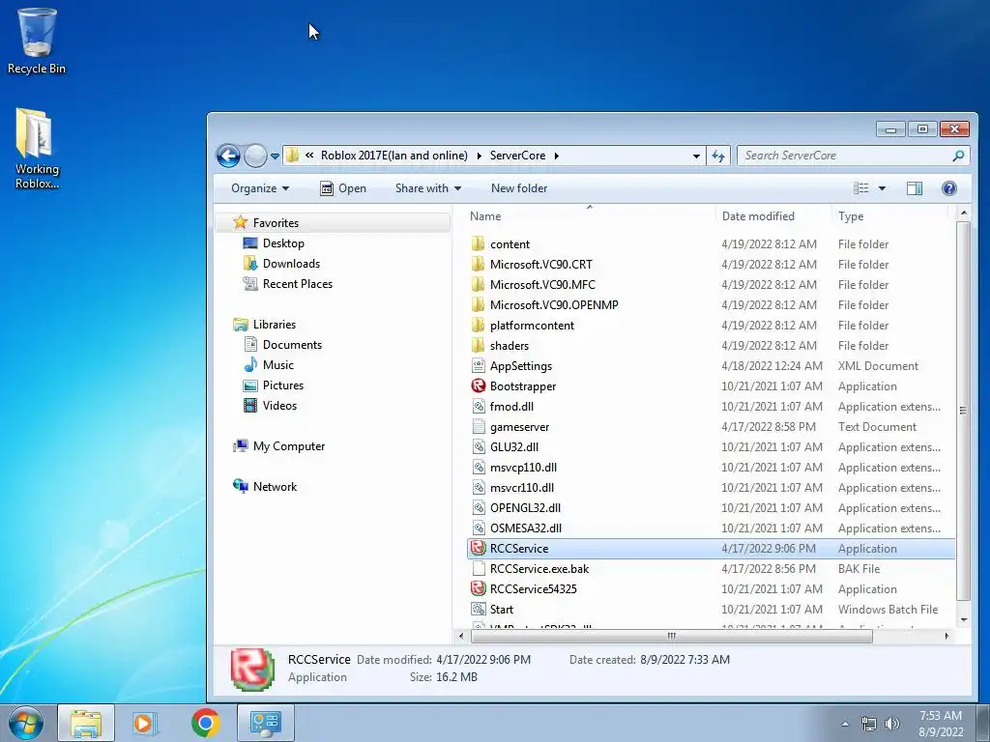Click the refresh button beside address bar

tap(718, 156)
